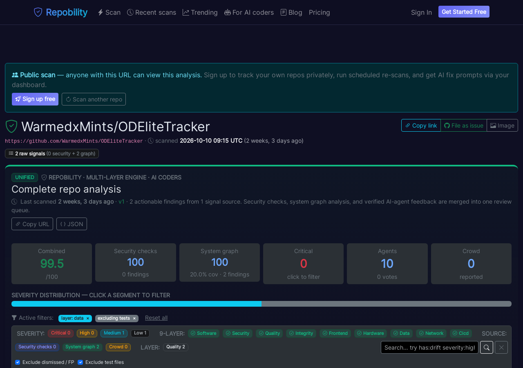
Task: Click the Repobility shield logo icon
Action: tap(38, 12)
